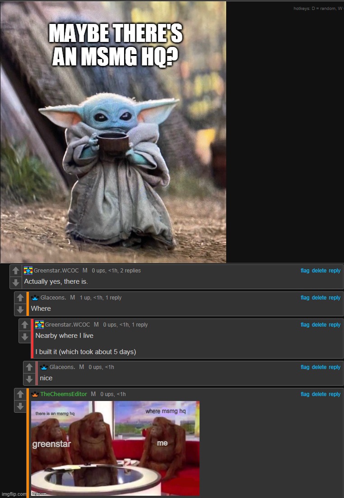Viewport: 344px width, 498px height.
Task: Select the text "Nearby where I live"
Action: pyautogui.click(x=64, y=336)
